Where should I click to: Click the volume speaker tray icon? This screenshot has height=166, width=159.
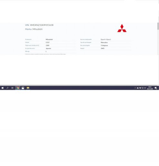tap(145, 88)
